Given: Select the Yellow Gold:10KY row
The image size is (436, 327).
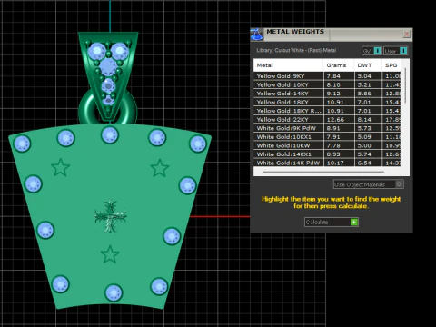Looking at the screenshot, I should coord(327,84).
